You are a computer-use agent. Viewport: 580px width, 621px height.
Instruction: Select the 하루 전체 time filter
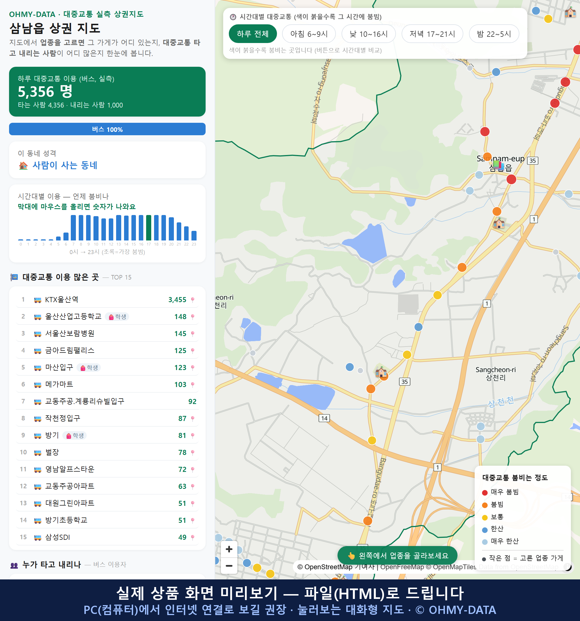pos(253,34)
